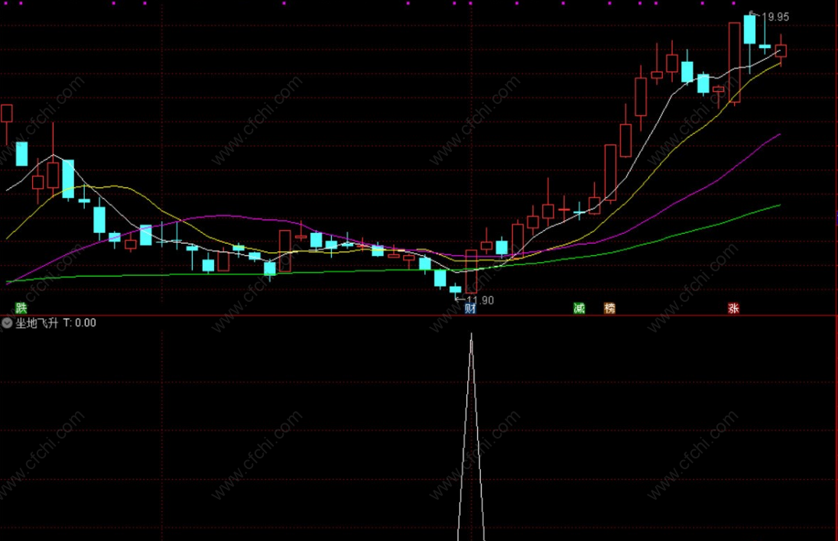The height and width of the screenshot is (541, 838).
Task: Click the orange 榜 marker icon
Action: (x=609, y=308)
